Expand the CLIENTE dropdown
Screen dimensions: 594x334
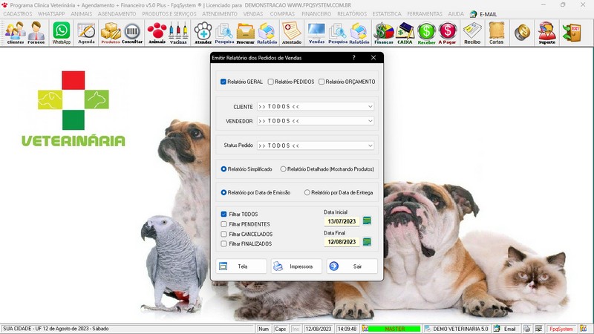[370, 107]
